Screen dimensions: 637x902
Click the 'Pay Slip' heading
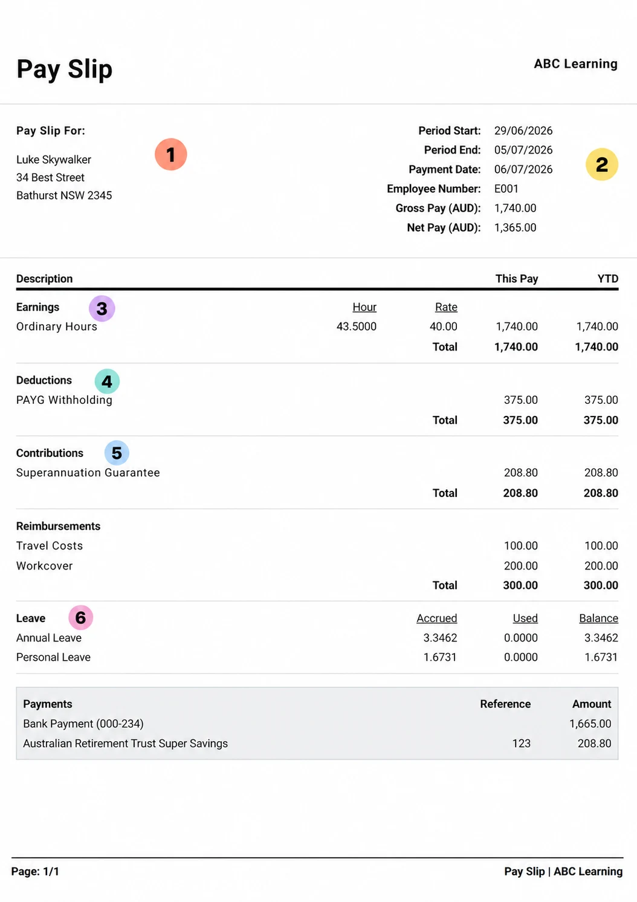65,70
